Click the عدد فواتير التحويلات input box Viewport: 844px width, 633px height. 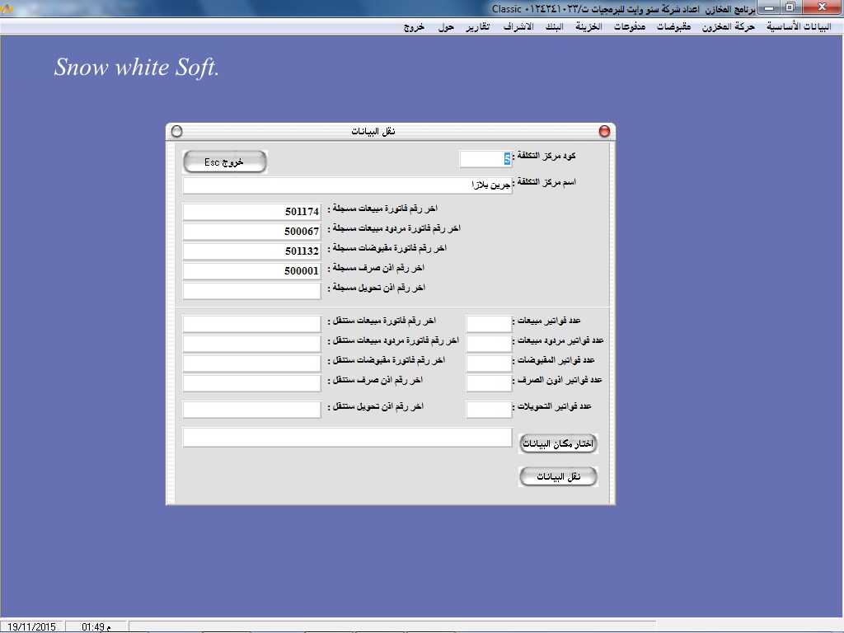[489, 410]
